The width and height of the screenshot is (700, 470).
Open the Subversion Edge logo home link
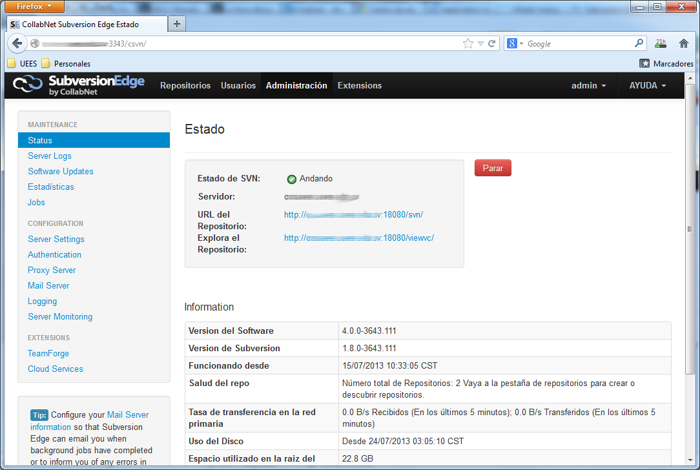[79, 85]
